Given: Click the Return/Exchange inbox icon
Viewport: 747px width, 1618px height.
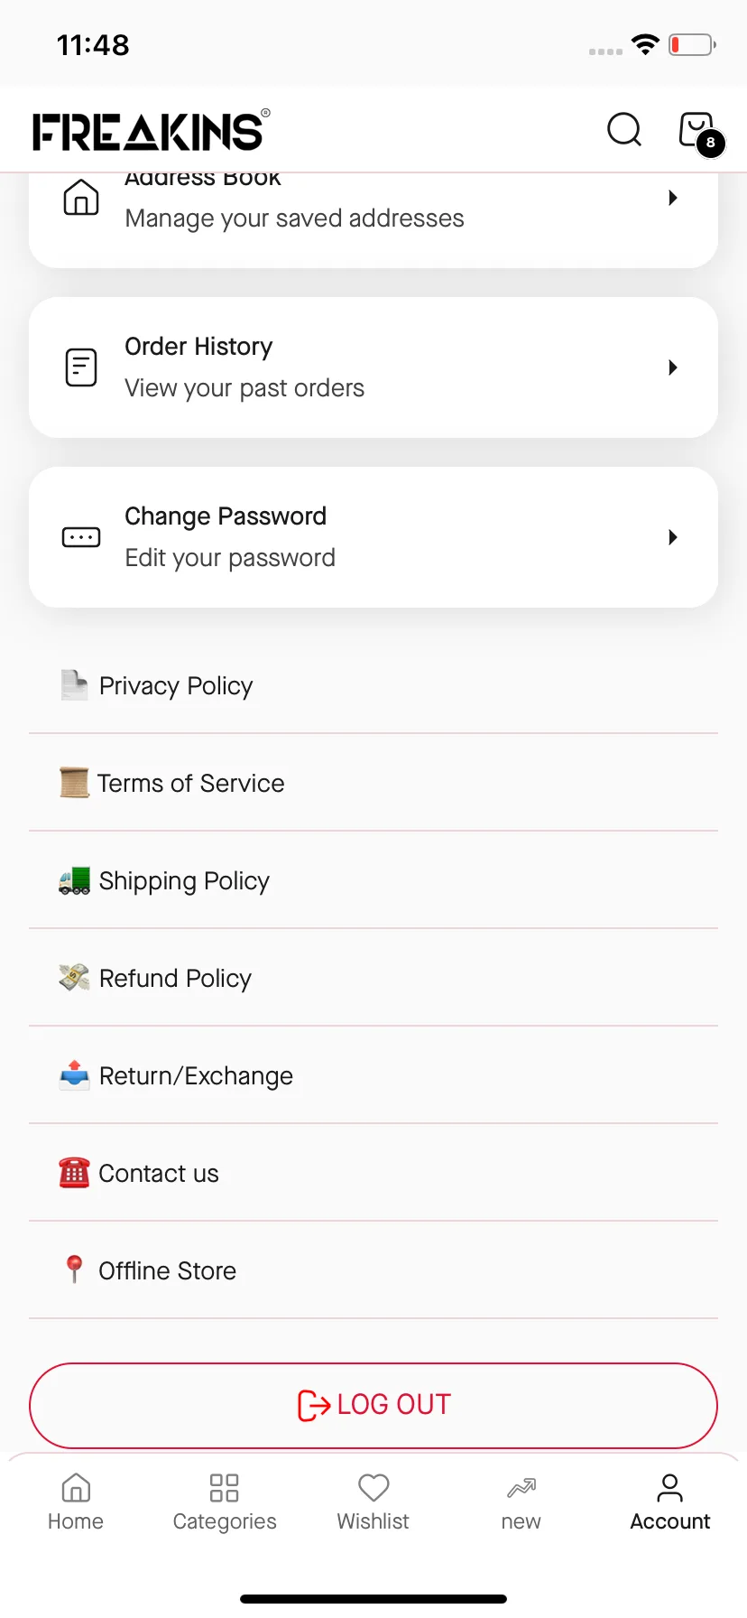Looking at the screenshot, I should [74, 1075].
